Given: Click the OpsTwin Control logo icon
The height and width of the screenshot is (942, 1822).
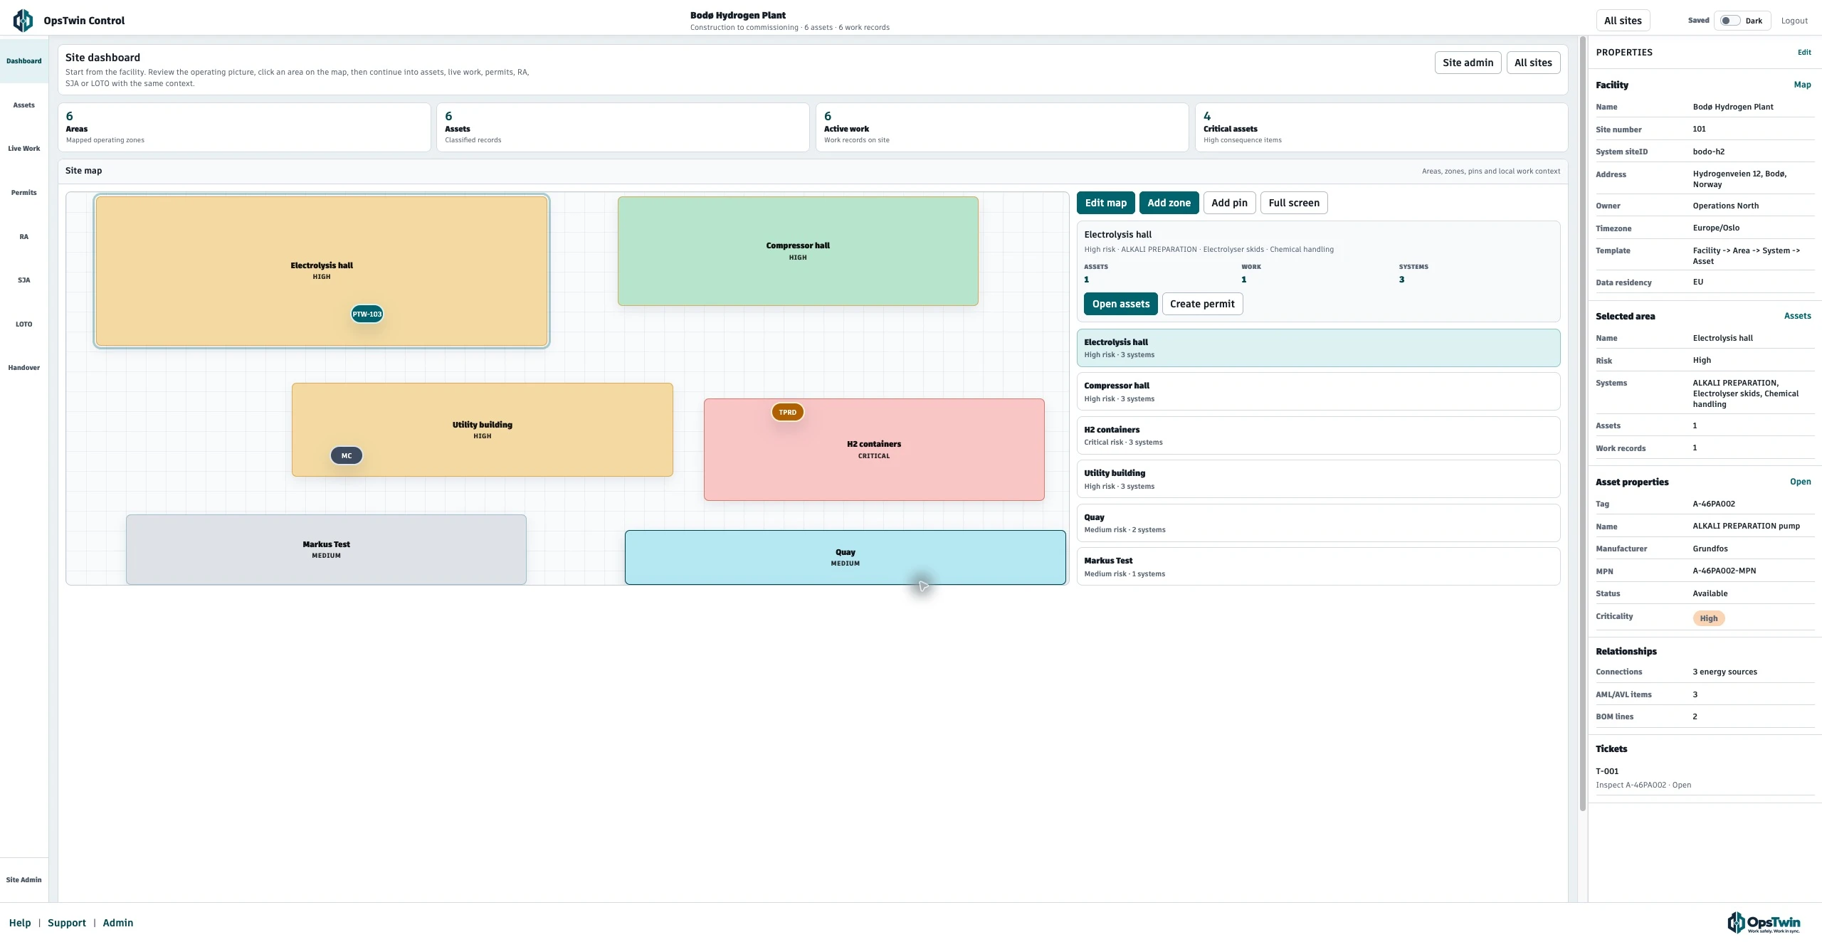Looking at the screenshot, I should click(x=23, y=21).
